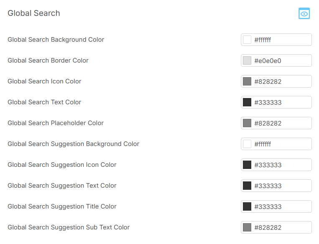Focus the Placeholder Color hex input
The width and height of the screenshot is (319, 244).
281,123
